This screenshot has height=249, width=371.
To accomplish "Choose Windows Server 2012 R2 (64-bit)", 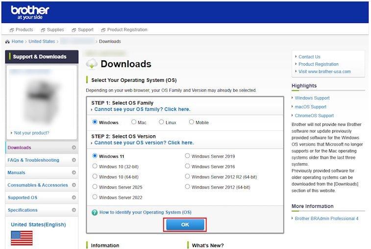I will click(x=187, y=176).
